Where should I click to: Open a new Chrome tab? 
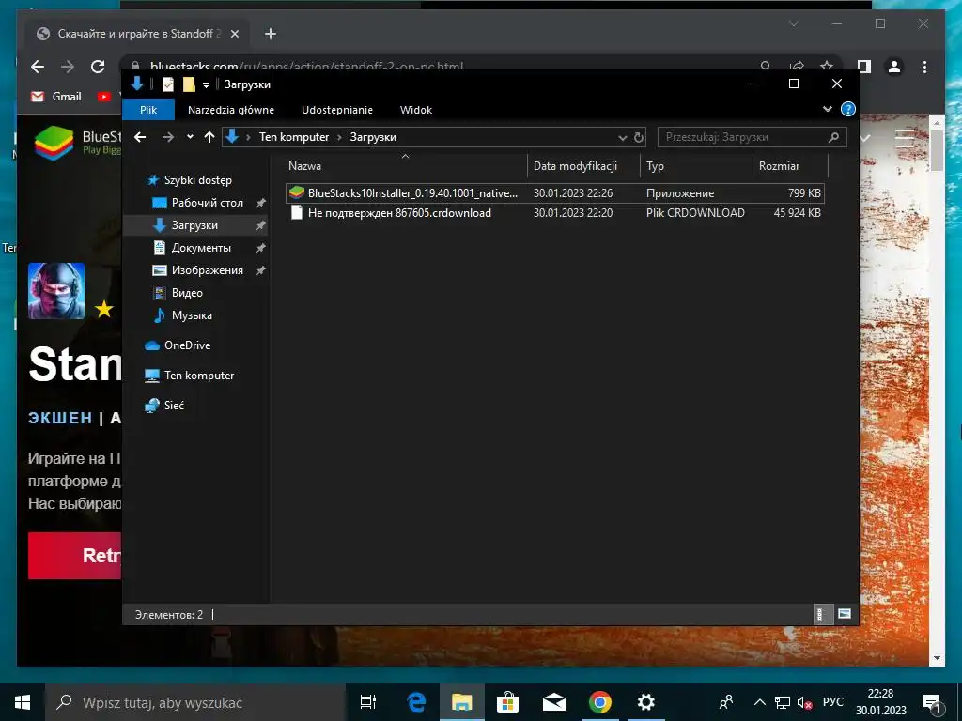click(x=271, y=34)
